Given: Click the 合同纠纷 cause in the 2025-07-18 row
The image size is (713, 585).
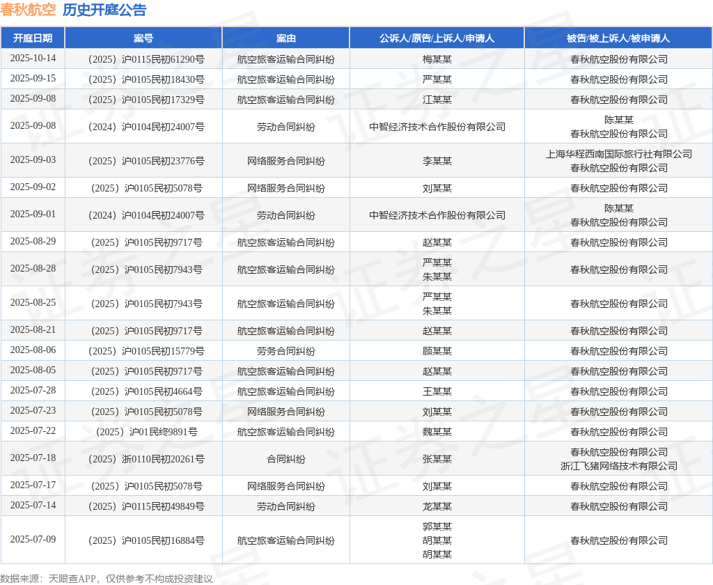Looking at the screenshot, I should (x=286, y=459).
